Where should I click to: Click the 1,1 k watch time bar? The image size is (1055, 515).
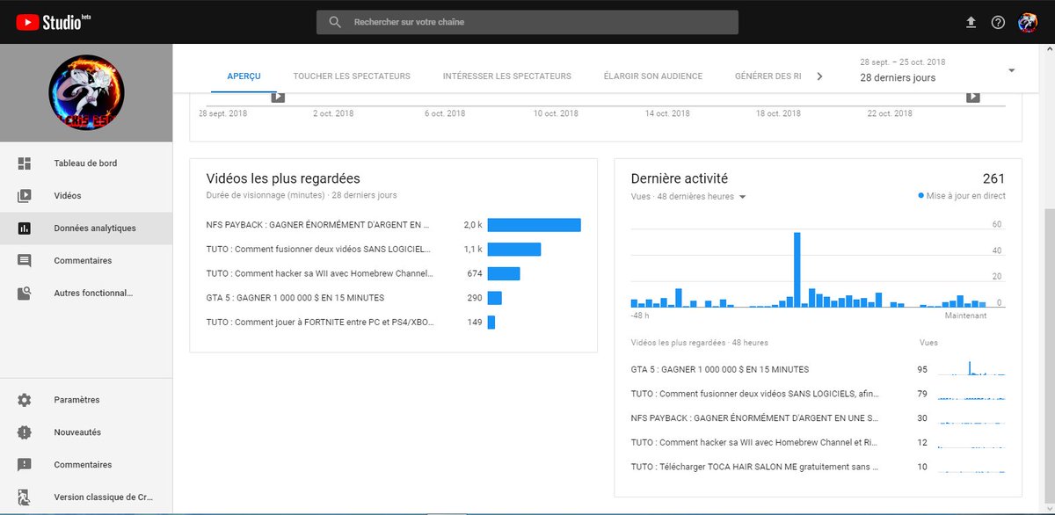click(x=514, y=250)
